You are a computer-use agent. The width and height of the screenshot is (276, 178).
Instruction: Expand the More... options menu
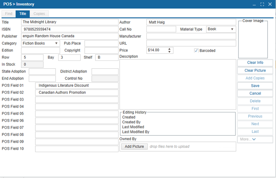tap(255, 139)
